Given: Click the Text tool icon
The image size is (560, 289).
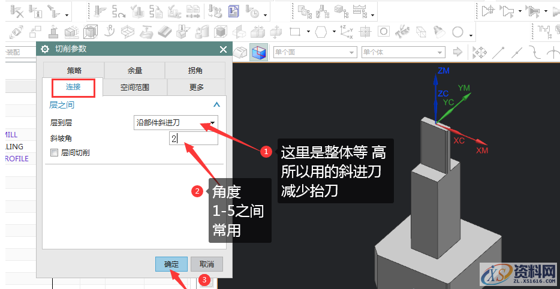Looking at the screenshot, I should (x=402, y=32).
